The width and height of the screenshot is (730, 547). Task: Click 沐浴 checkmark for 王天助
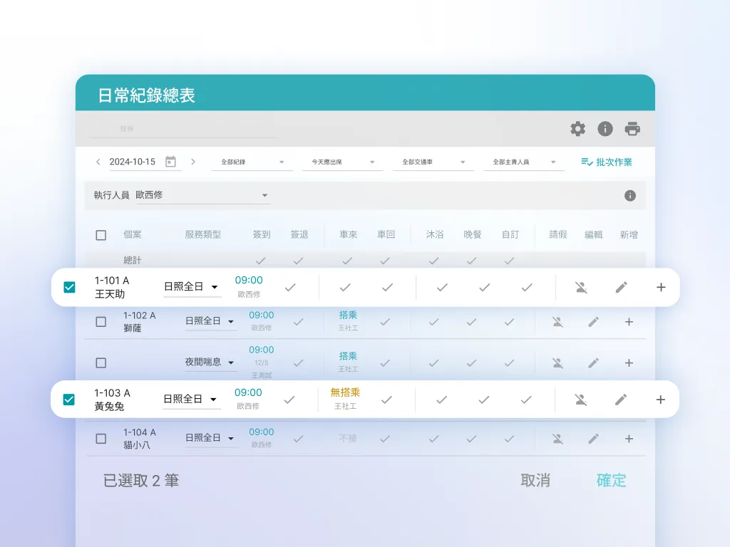coord(442,288)
